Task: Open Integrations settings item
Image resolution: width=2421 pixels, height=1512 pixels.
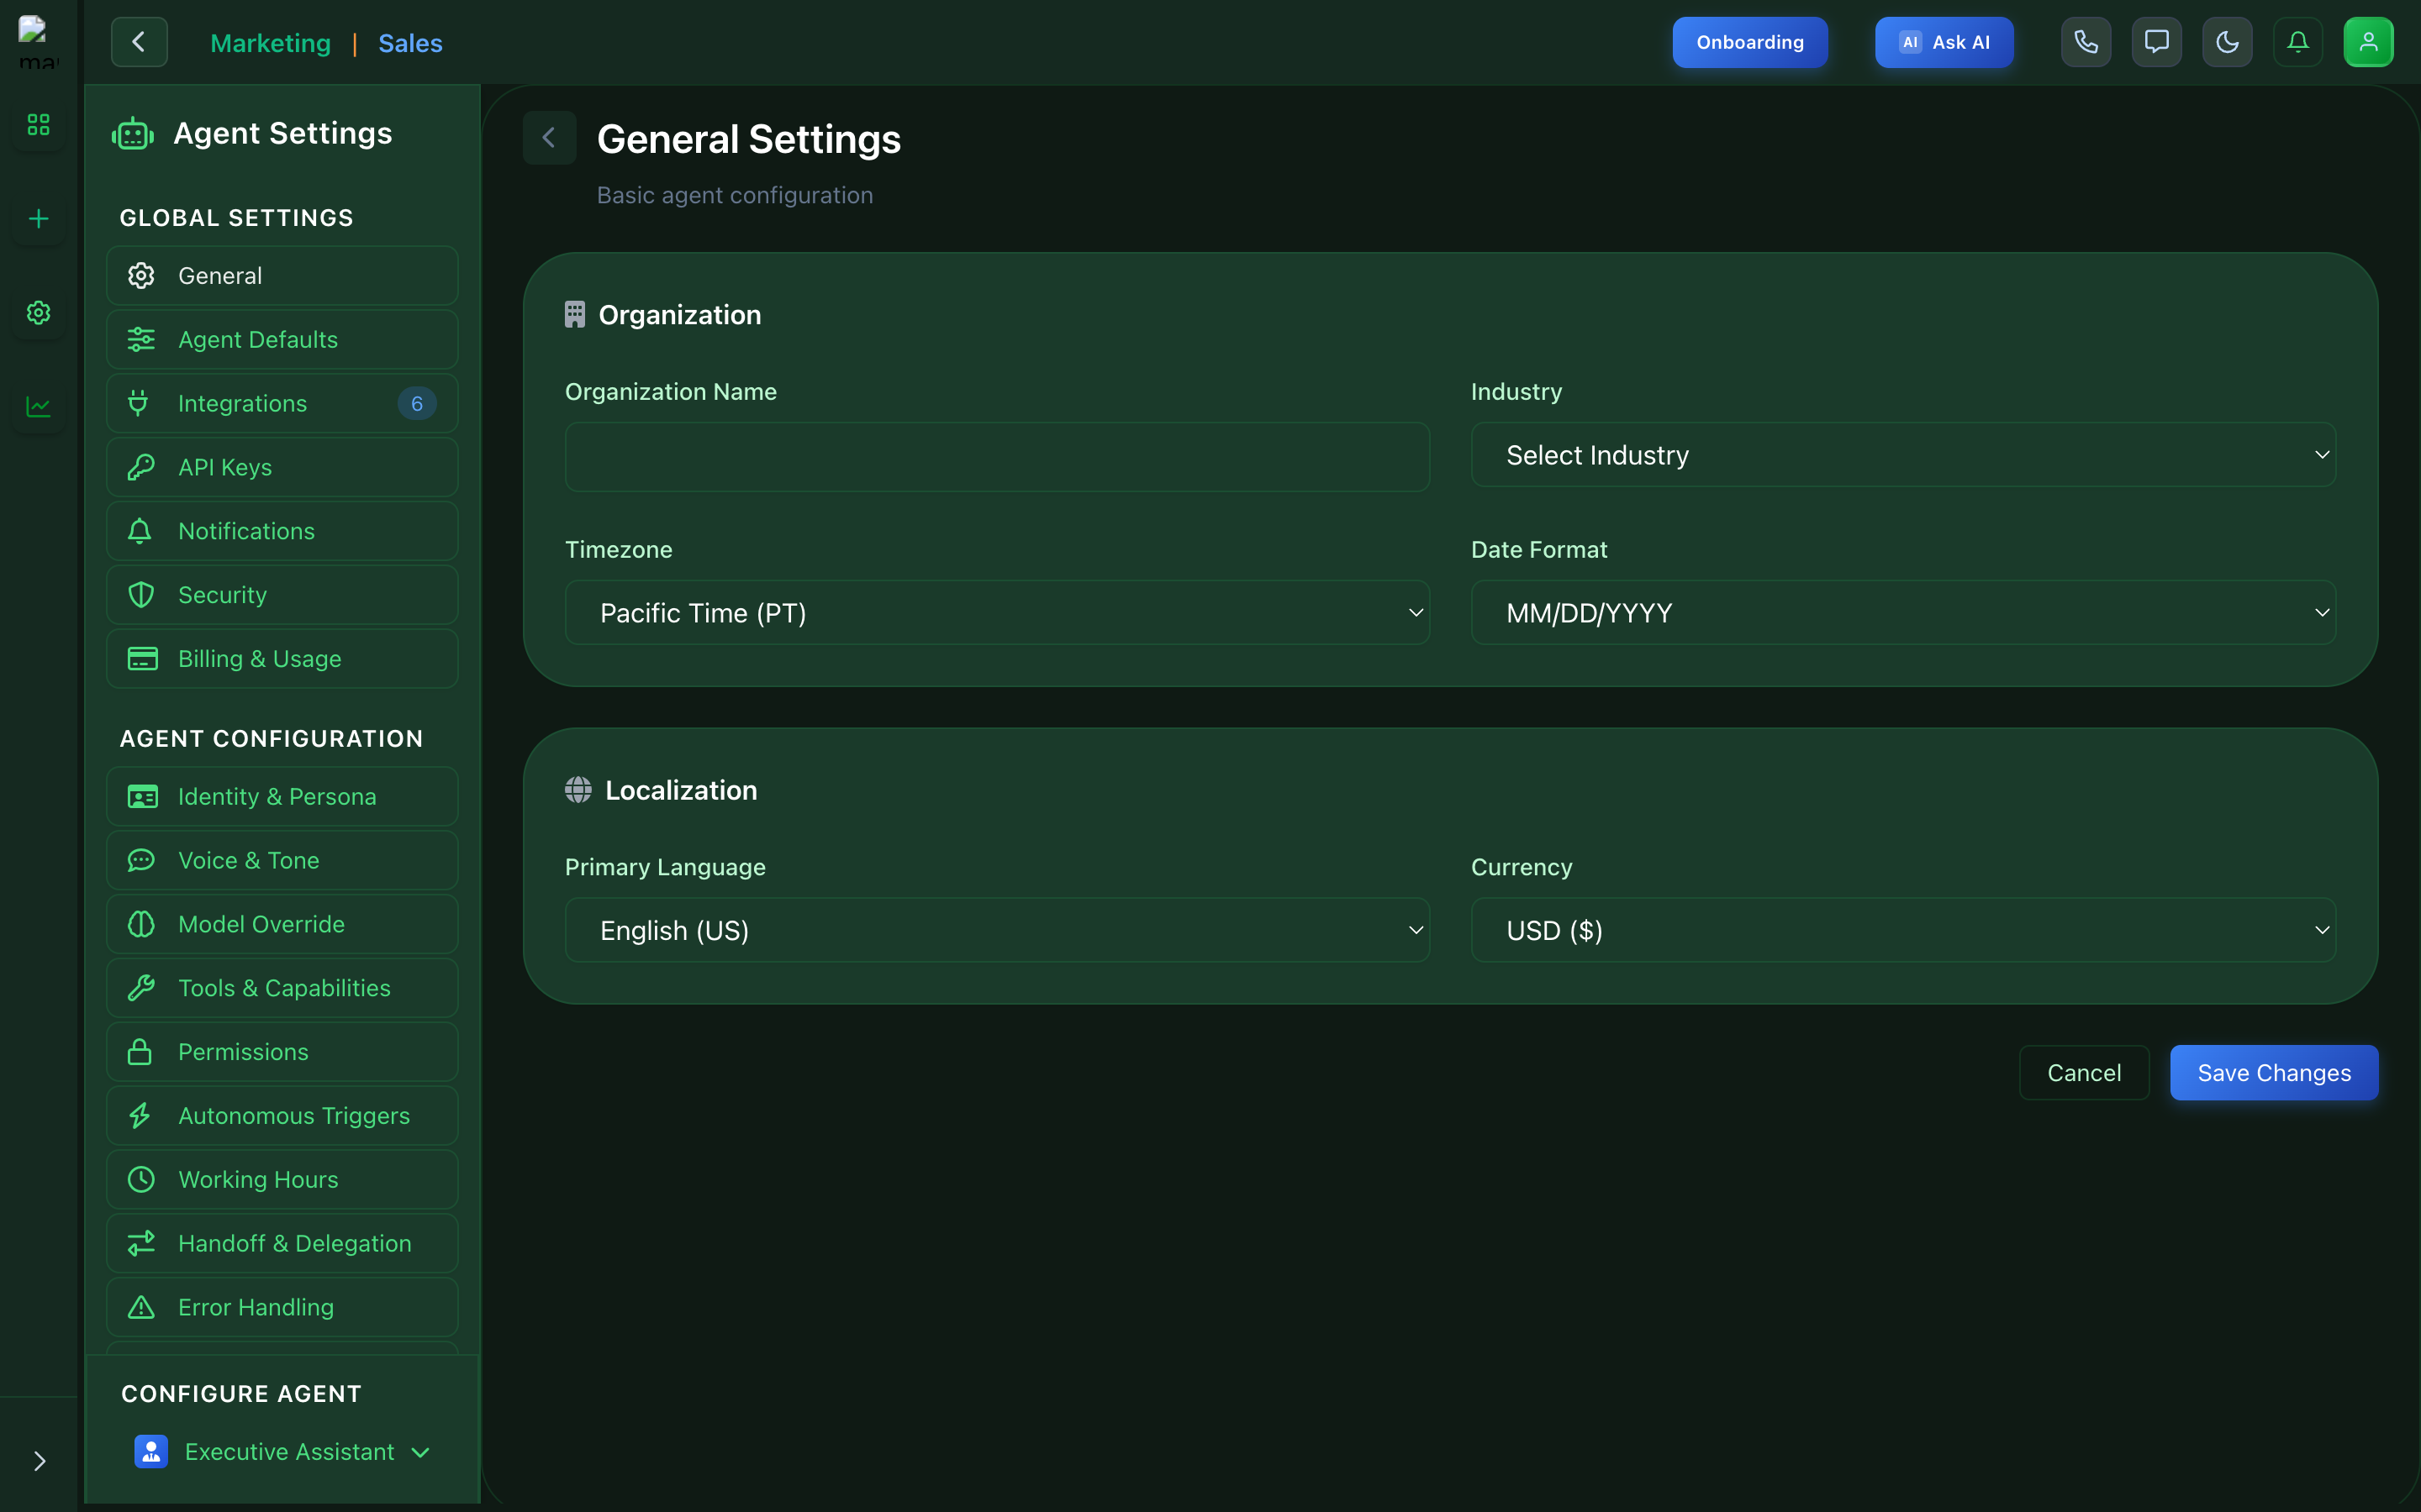Action: click(x=282, y=404)
